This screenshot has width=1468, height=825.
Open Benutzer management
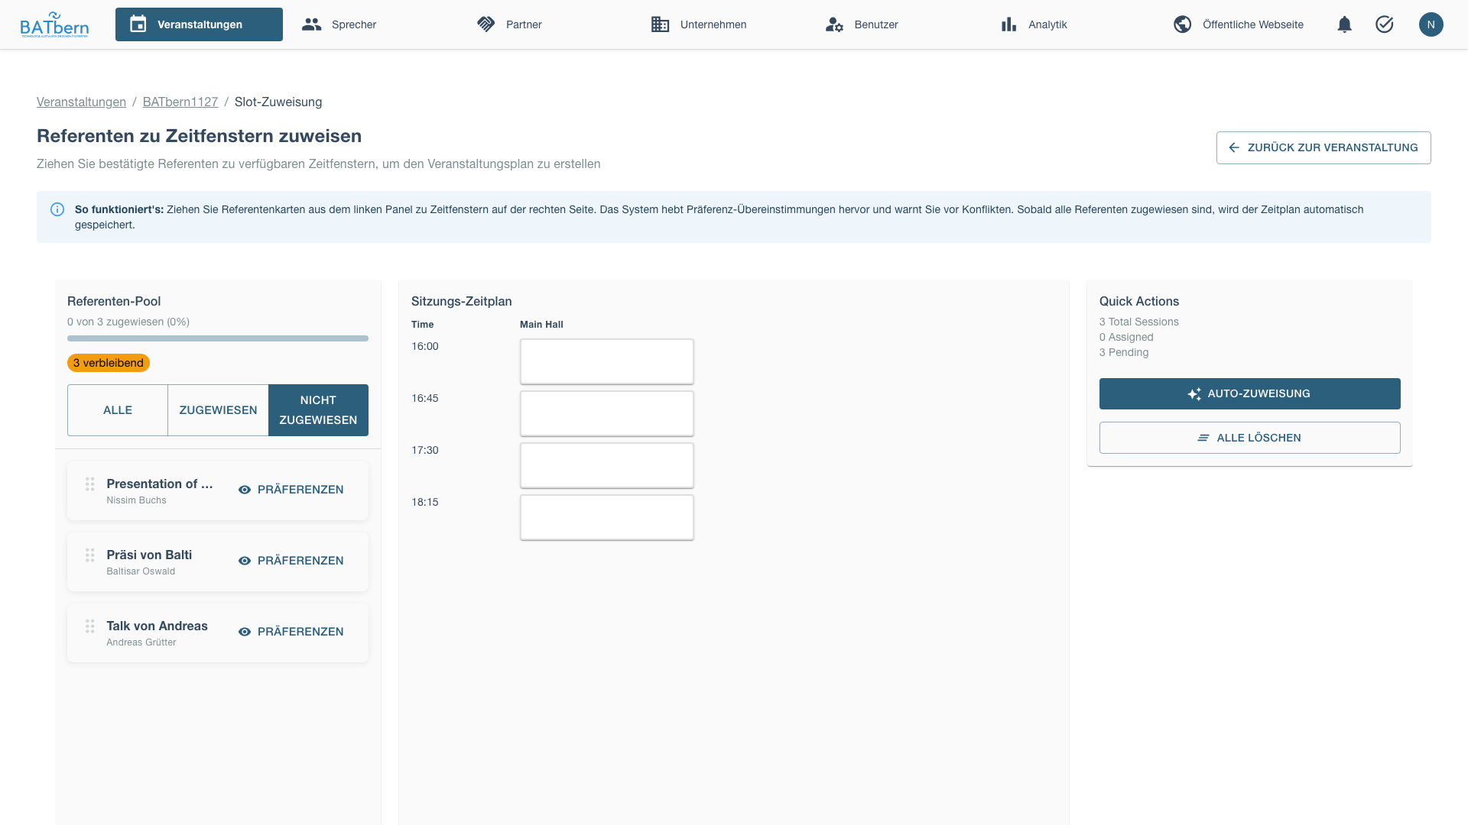(862, 24)
